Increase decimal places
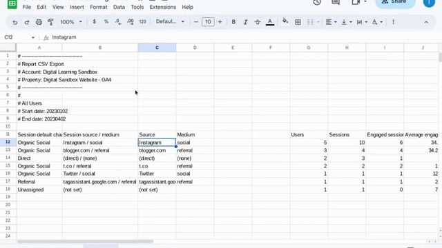The height and width of the screenshot is (248, 442). pos(131,21)
